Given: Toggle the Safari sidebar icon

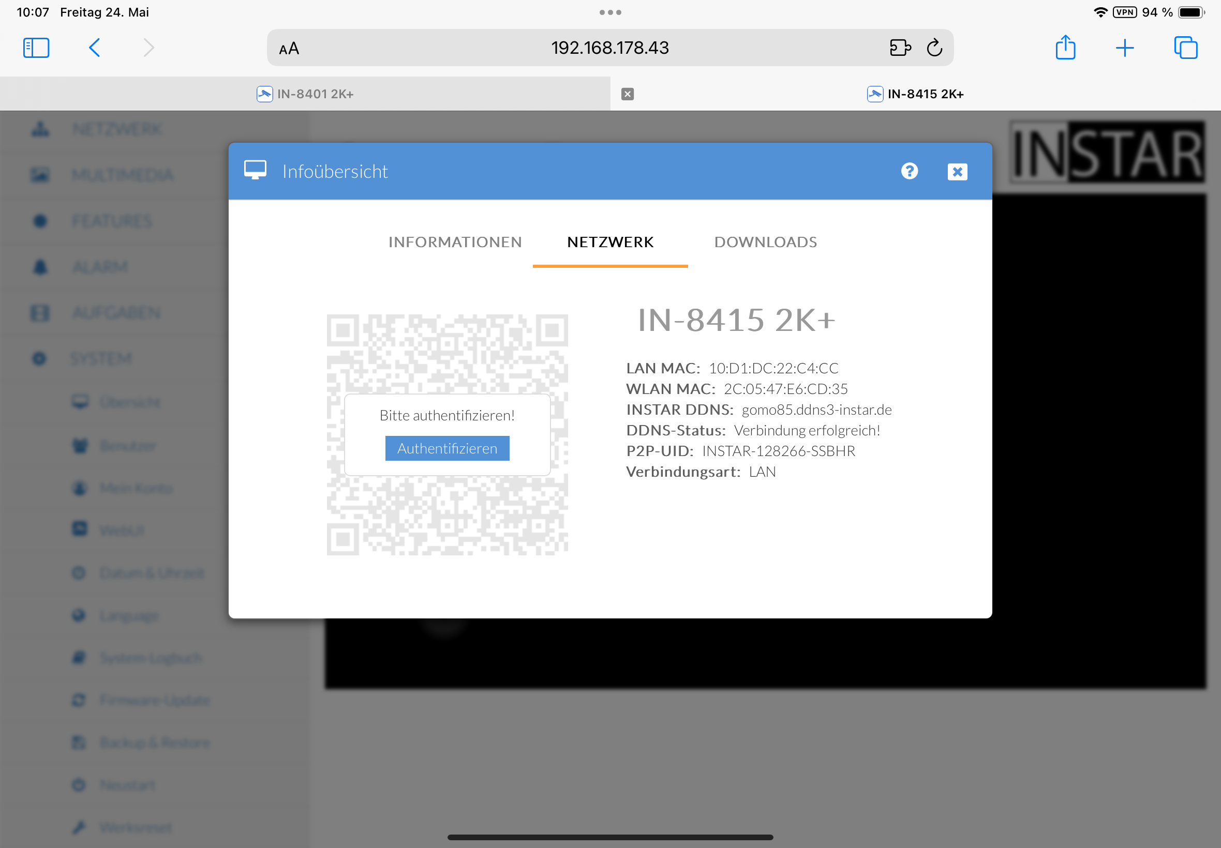Looking at the screenshot, I should click(x=36, y=48).
